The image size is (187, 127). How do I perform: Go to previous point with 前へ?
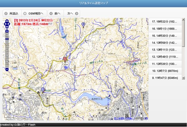coord(55,13)
